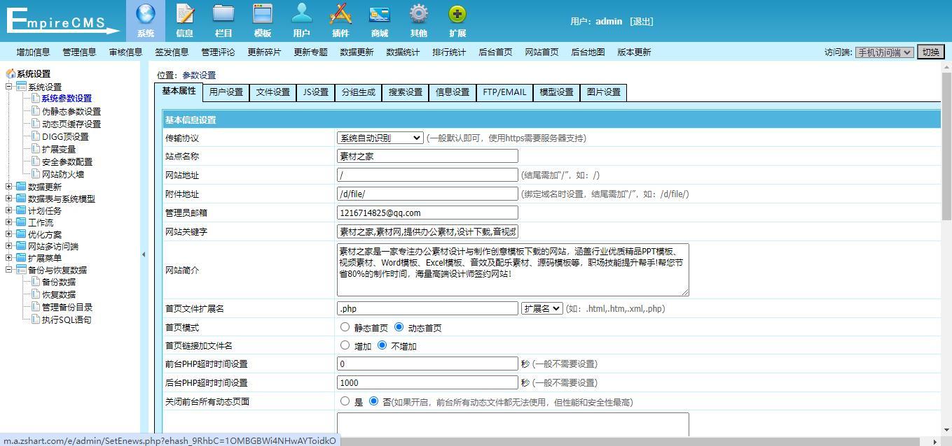Open 备份数据 in the sidebar

(58, 282)
